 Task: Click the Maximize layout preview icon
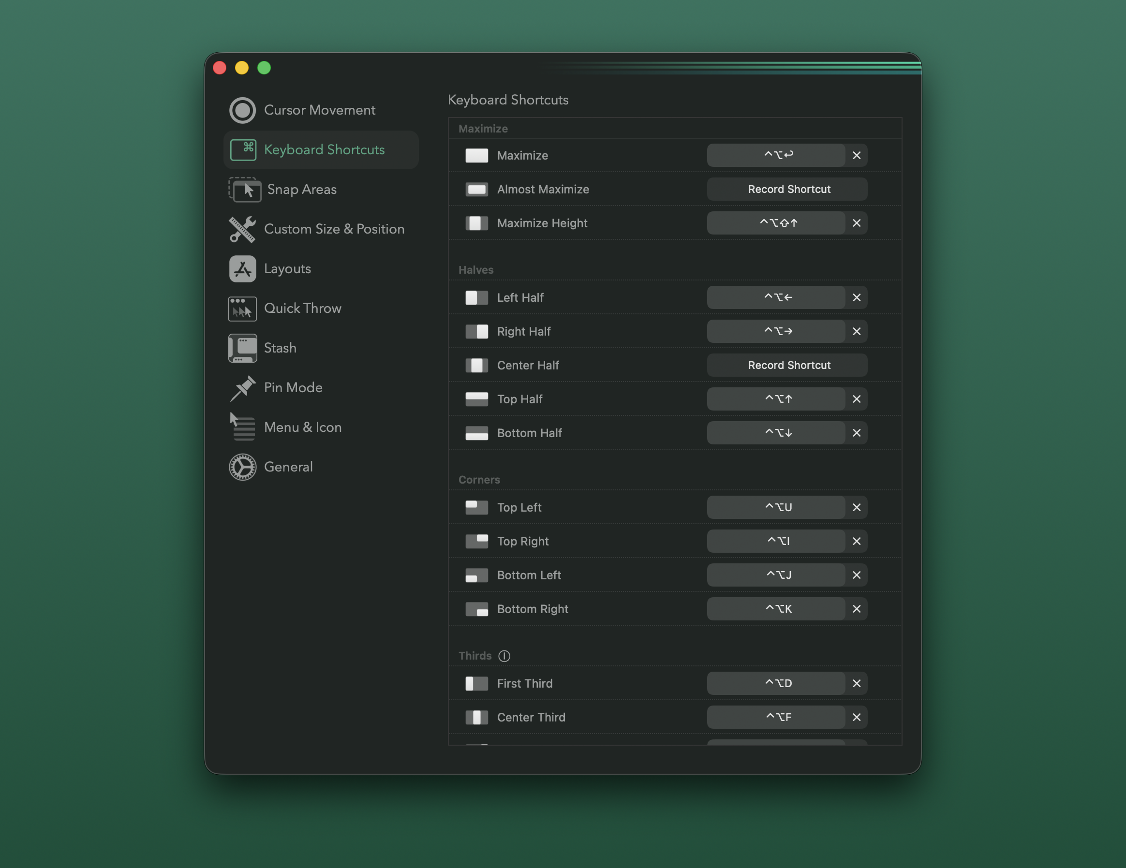coord(476,156)
